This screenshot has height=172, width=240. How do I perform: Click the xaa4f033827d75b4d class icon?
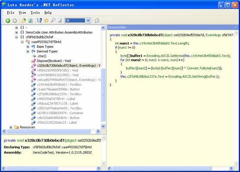(x=28, y=41)
